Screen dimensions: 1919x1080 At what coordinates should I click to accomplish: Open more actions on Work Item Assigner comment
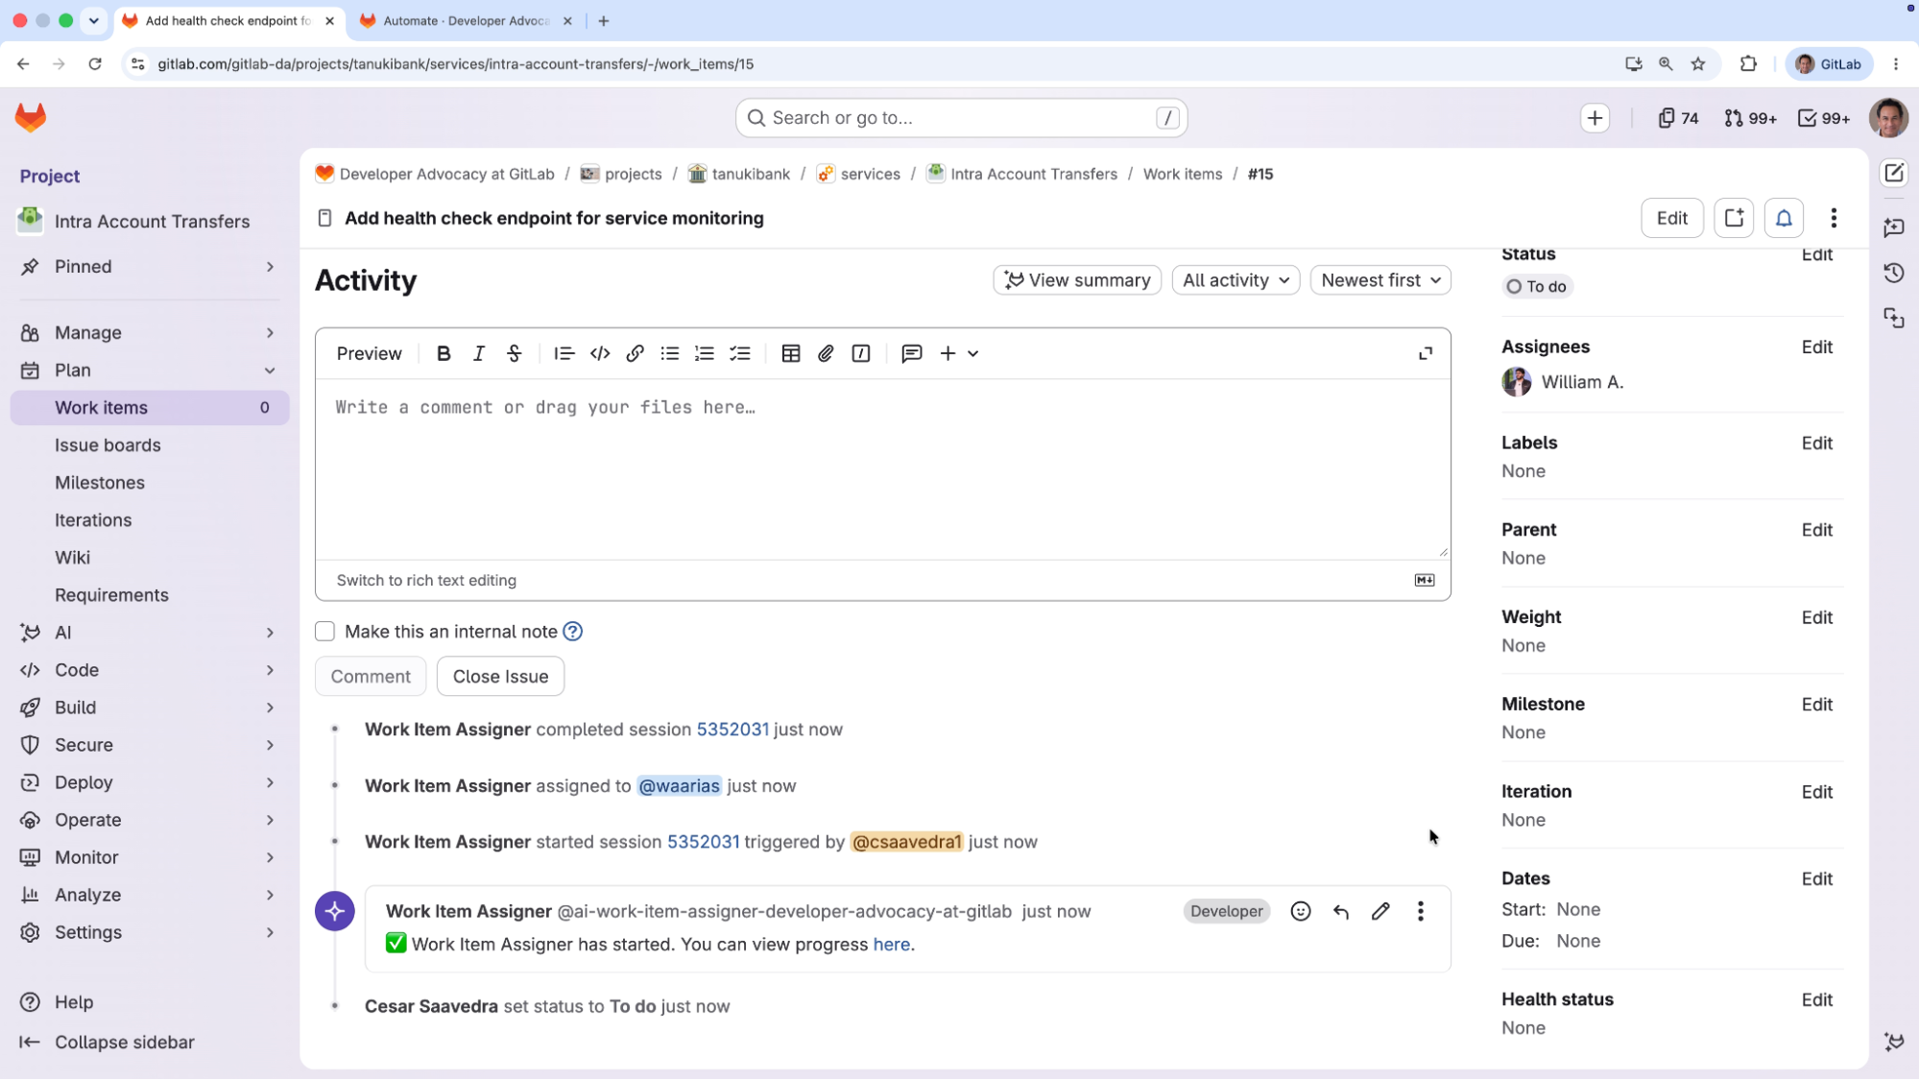point(1421,912)
